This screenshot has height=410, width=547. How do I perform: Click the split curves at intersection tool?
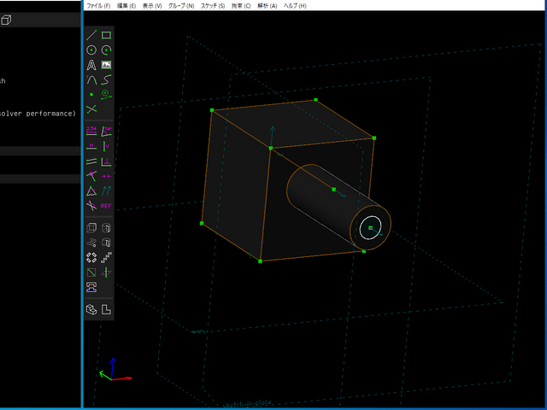(91, 109)
